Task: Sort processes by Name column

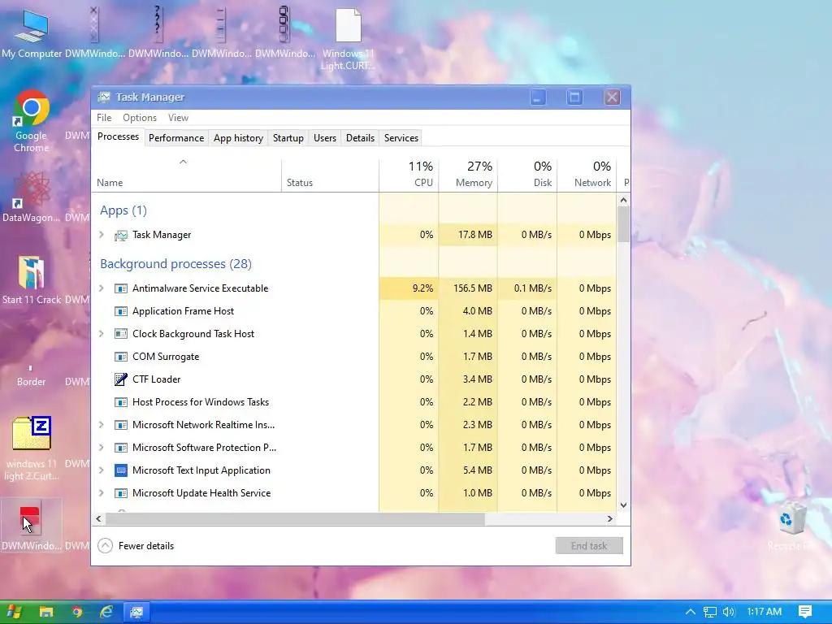Action: pos(186,175)
